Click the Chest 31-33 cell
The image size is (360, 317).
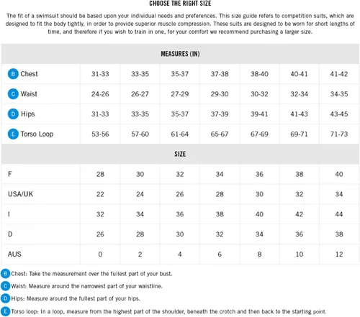[x=100, y=74]
